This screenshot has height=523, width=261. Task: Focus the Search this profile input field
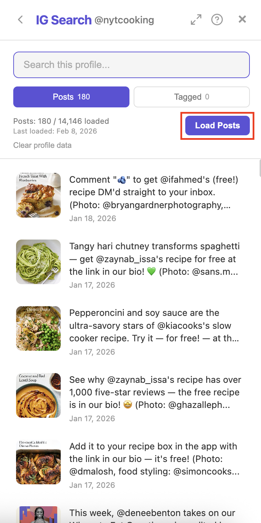131,65
